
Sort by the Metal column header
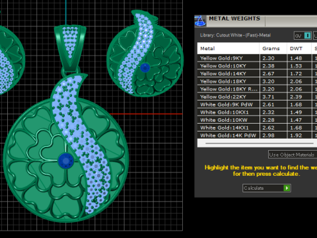point(229,48)
